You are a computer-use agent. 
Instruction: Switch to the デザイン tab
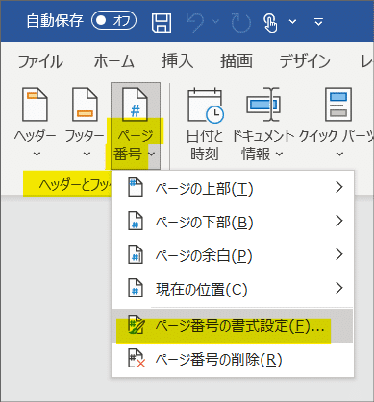305,60
